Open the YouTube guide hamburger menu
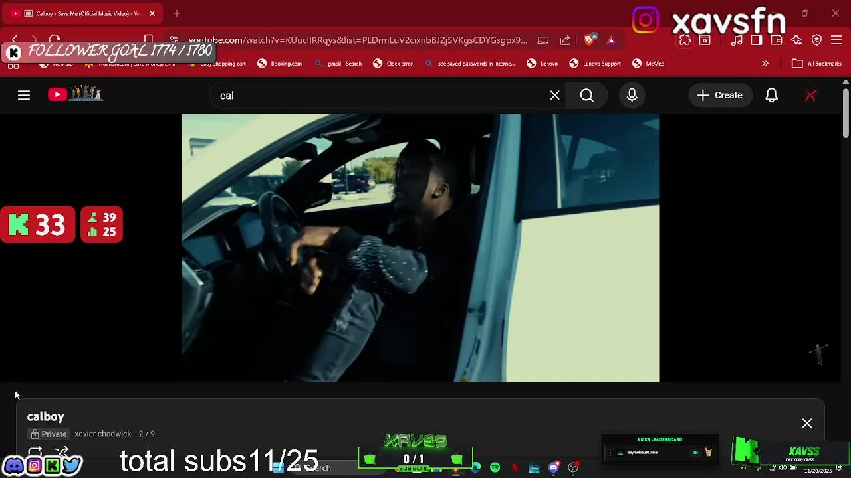 (x=24, y=95)
